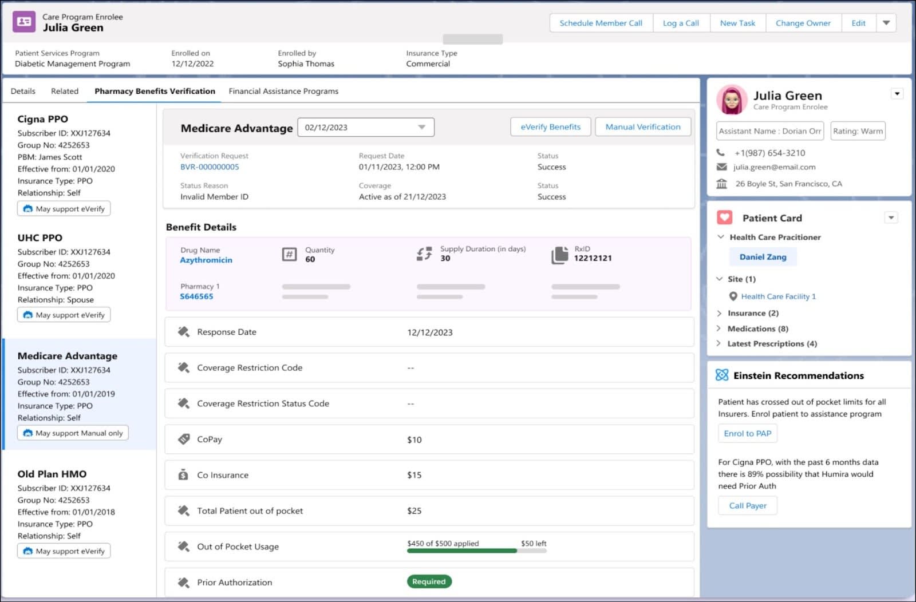
Task: Click the heart icon on the Patient Card panel
Action: pyautogui.click(x=725, y=217)
